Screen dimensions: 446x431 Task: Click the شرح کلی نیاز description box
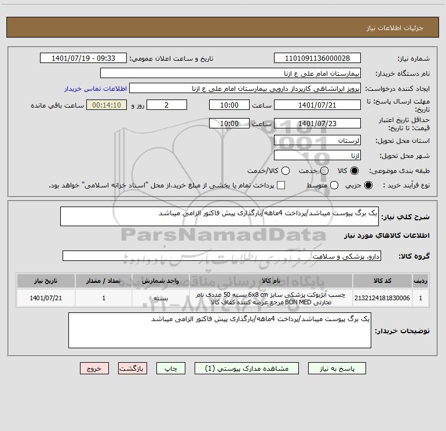pyautogui.click(x=220, y=216)
